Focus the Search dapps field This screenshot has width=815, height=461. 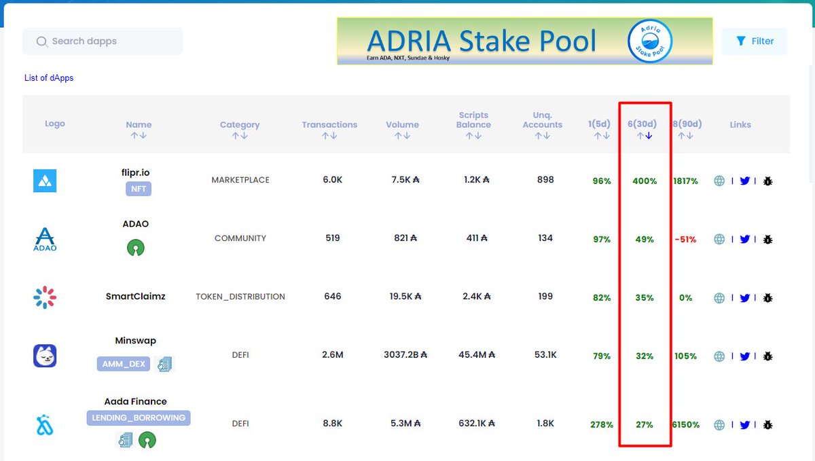pyautogui.click(x=103, y=41)
